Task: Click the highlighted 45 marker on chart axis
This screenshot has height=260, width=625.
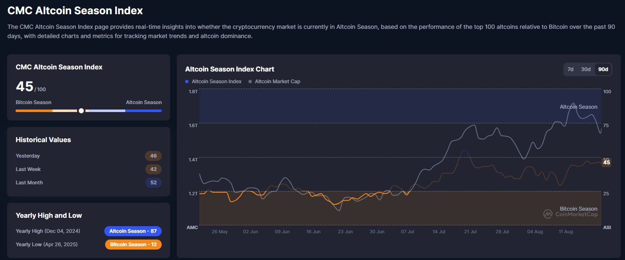Action: pyautogui.click(x=607, y=162)
